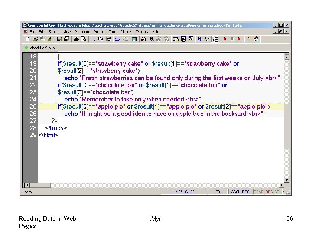Click the apple tree echo line

click(x=164, y=114)
